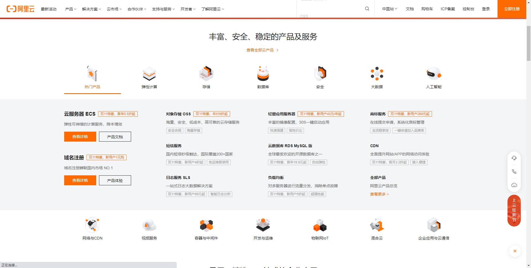Screen dimensions: 531x268
Task: Click 登录 to sign in
Action: pyautogui.click(x=486, y=9)
